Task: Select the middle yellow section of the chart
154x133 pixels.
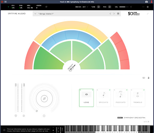Action: point(71,25)
